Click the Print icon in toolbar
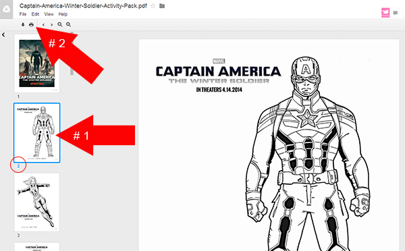The width and height of the screenshot is (405, 251). coord(31,24)
